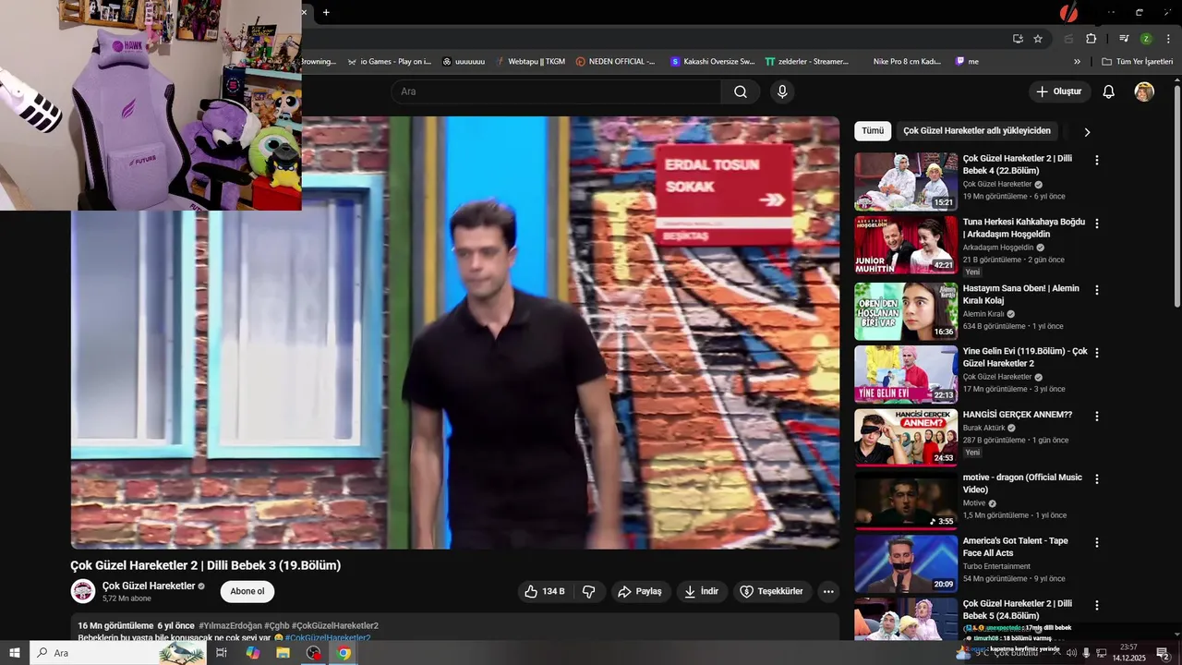
Task: Show more bookmarks chevron
Action: click(1077, 62)
